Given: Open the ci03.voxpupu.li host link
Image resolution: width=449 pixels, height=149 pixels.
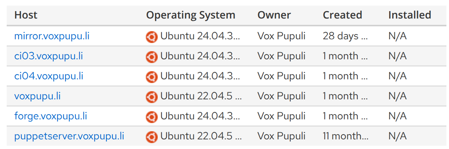Looking at the screenshot, I should pos(48,56).
